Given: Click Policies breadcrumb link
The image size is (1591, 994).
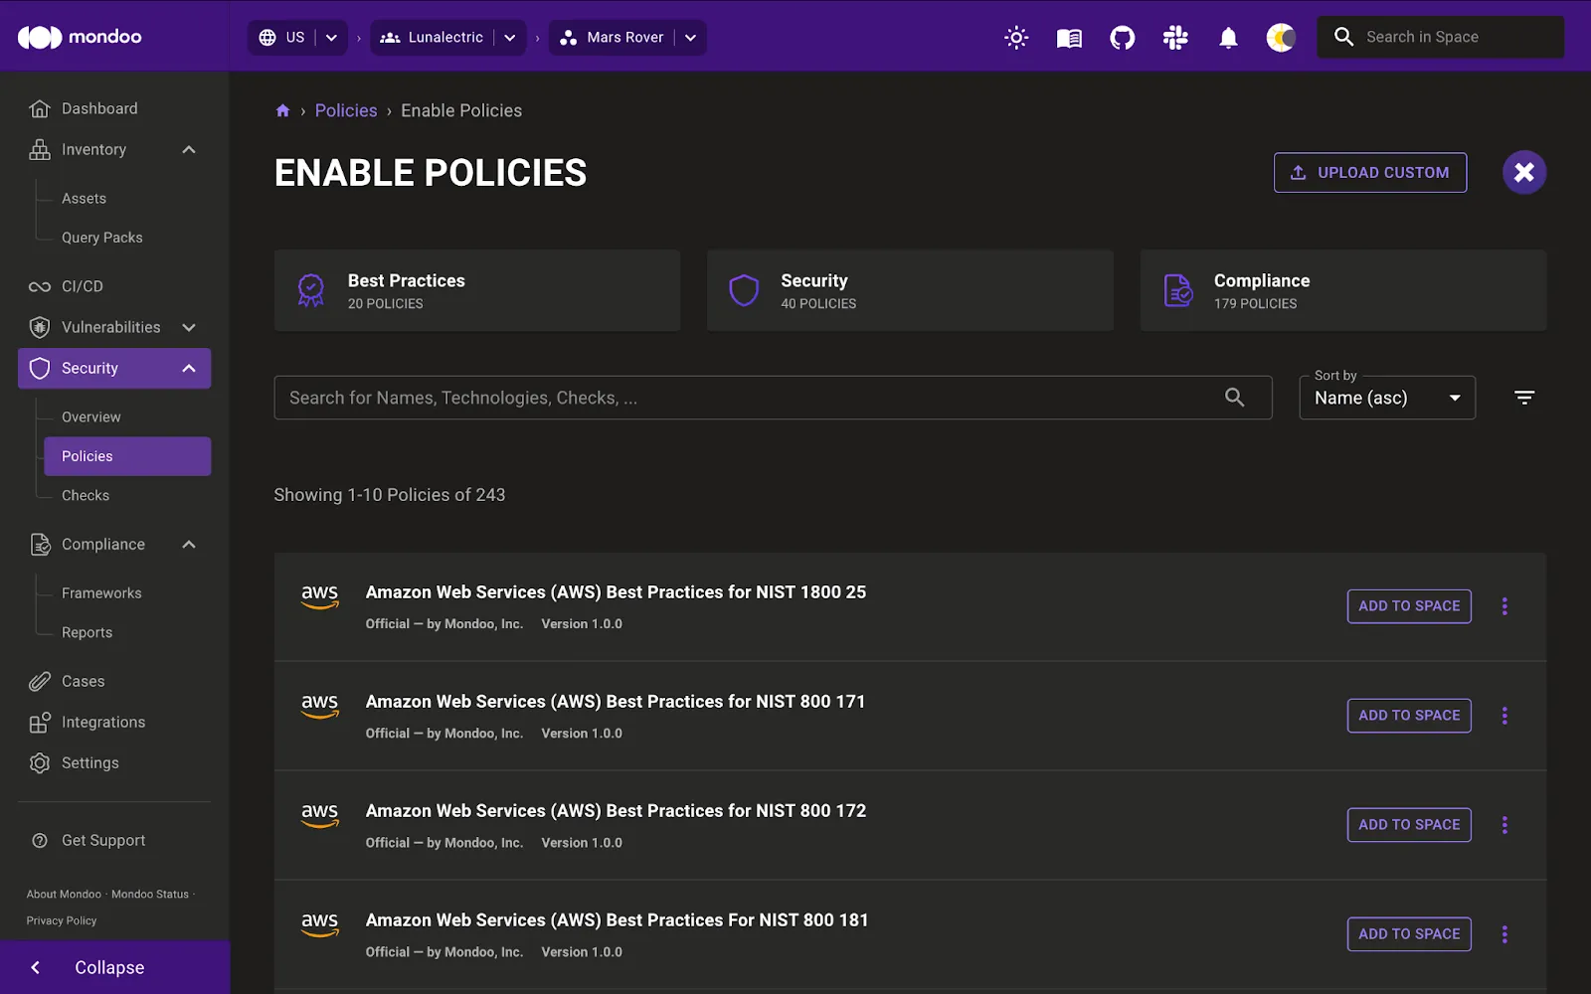Looking at the screenshot, I should tap(346, 110).
